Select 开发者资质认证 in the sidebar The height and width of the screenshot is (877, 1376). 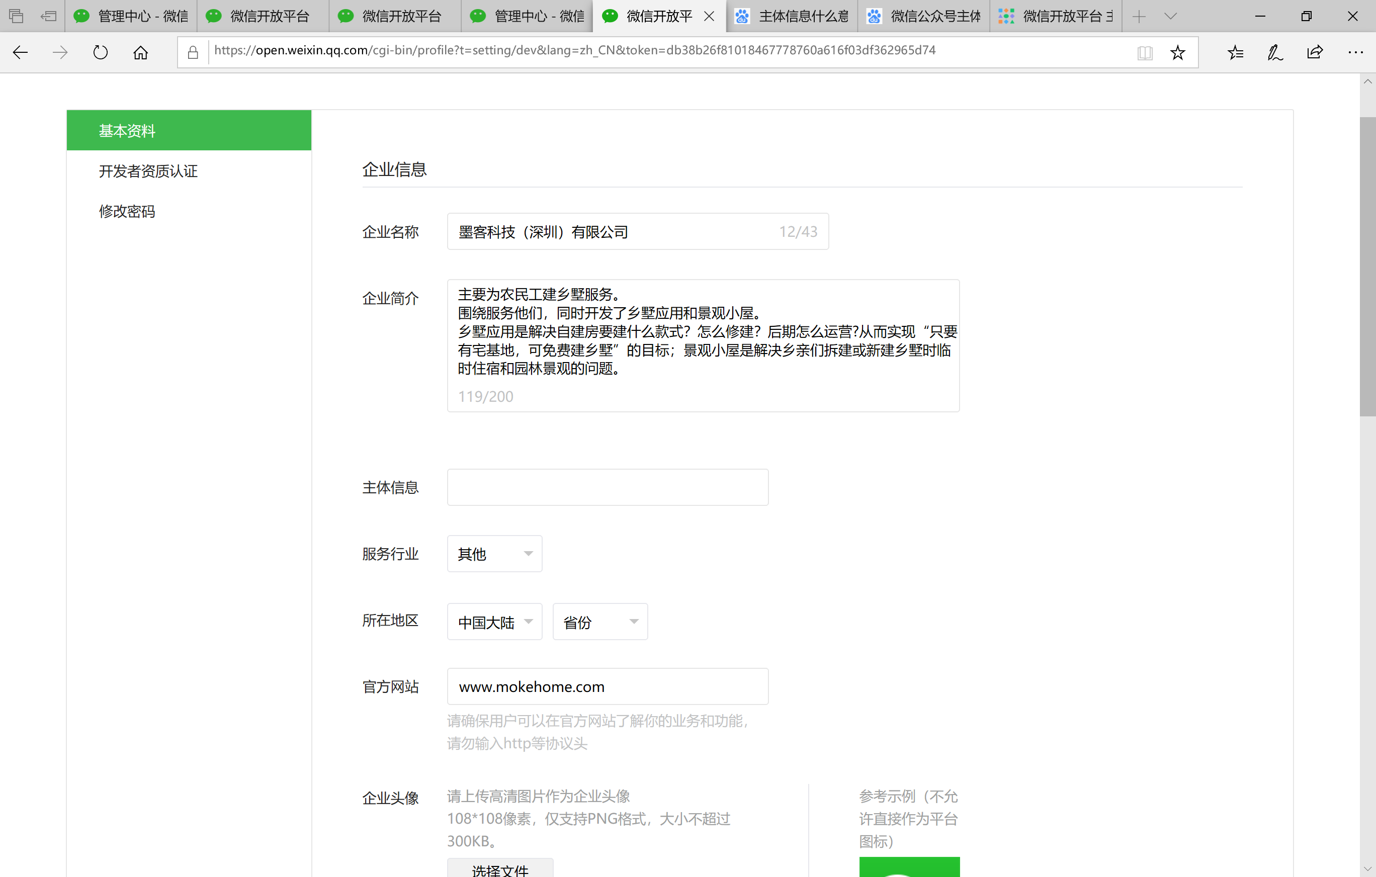pyautogui.click(x=148, y=171)
